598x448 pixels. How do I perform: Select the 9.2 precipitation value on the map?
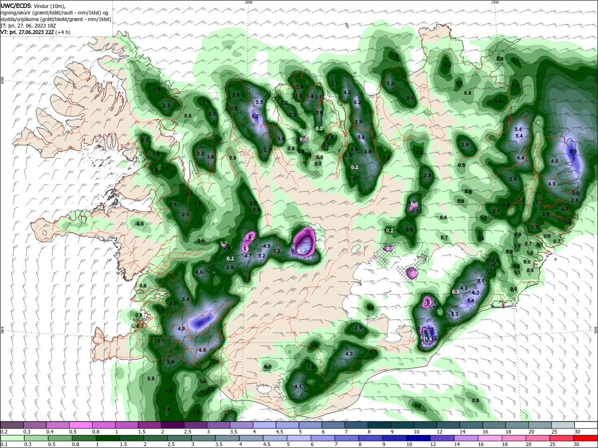pos(255,116)
